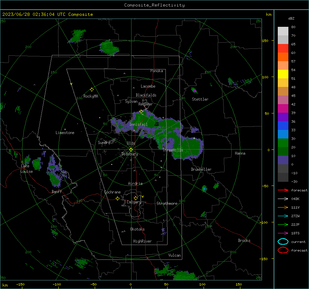Click the Sylvan label near Red Deer

131,101
